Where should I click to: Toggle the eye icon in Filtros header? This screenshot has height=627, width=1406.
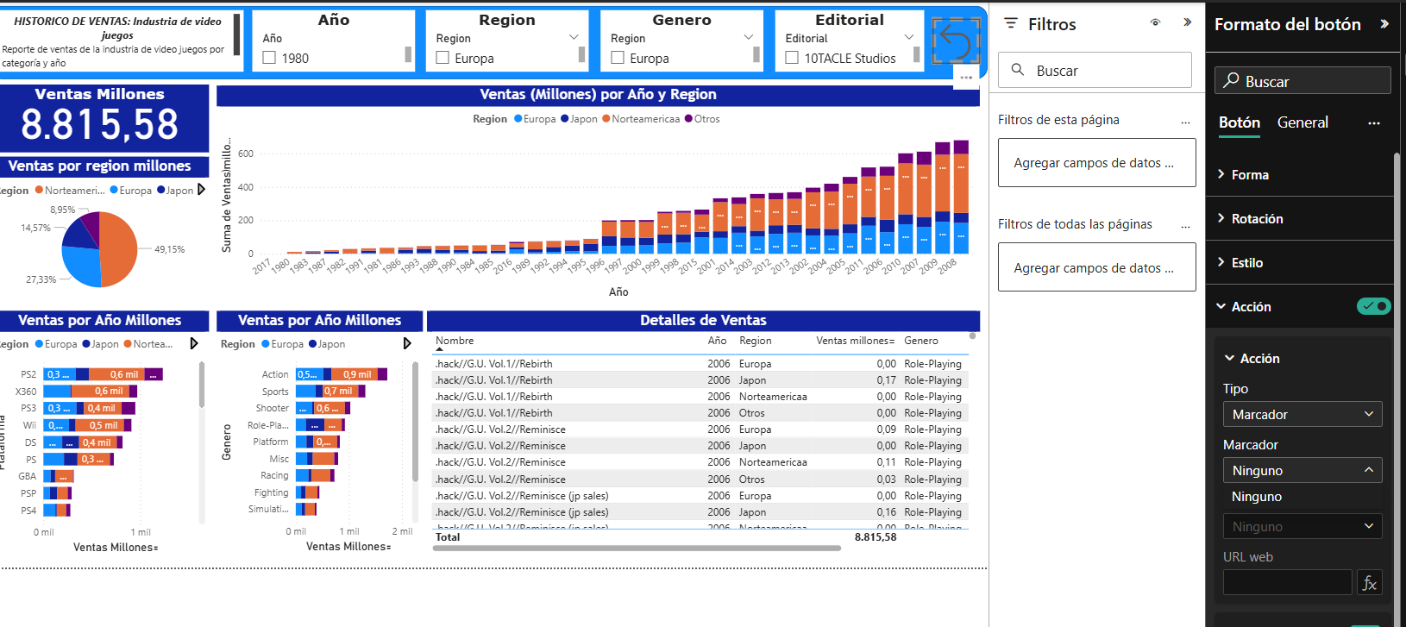[1155, 23]
